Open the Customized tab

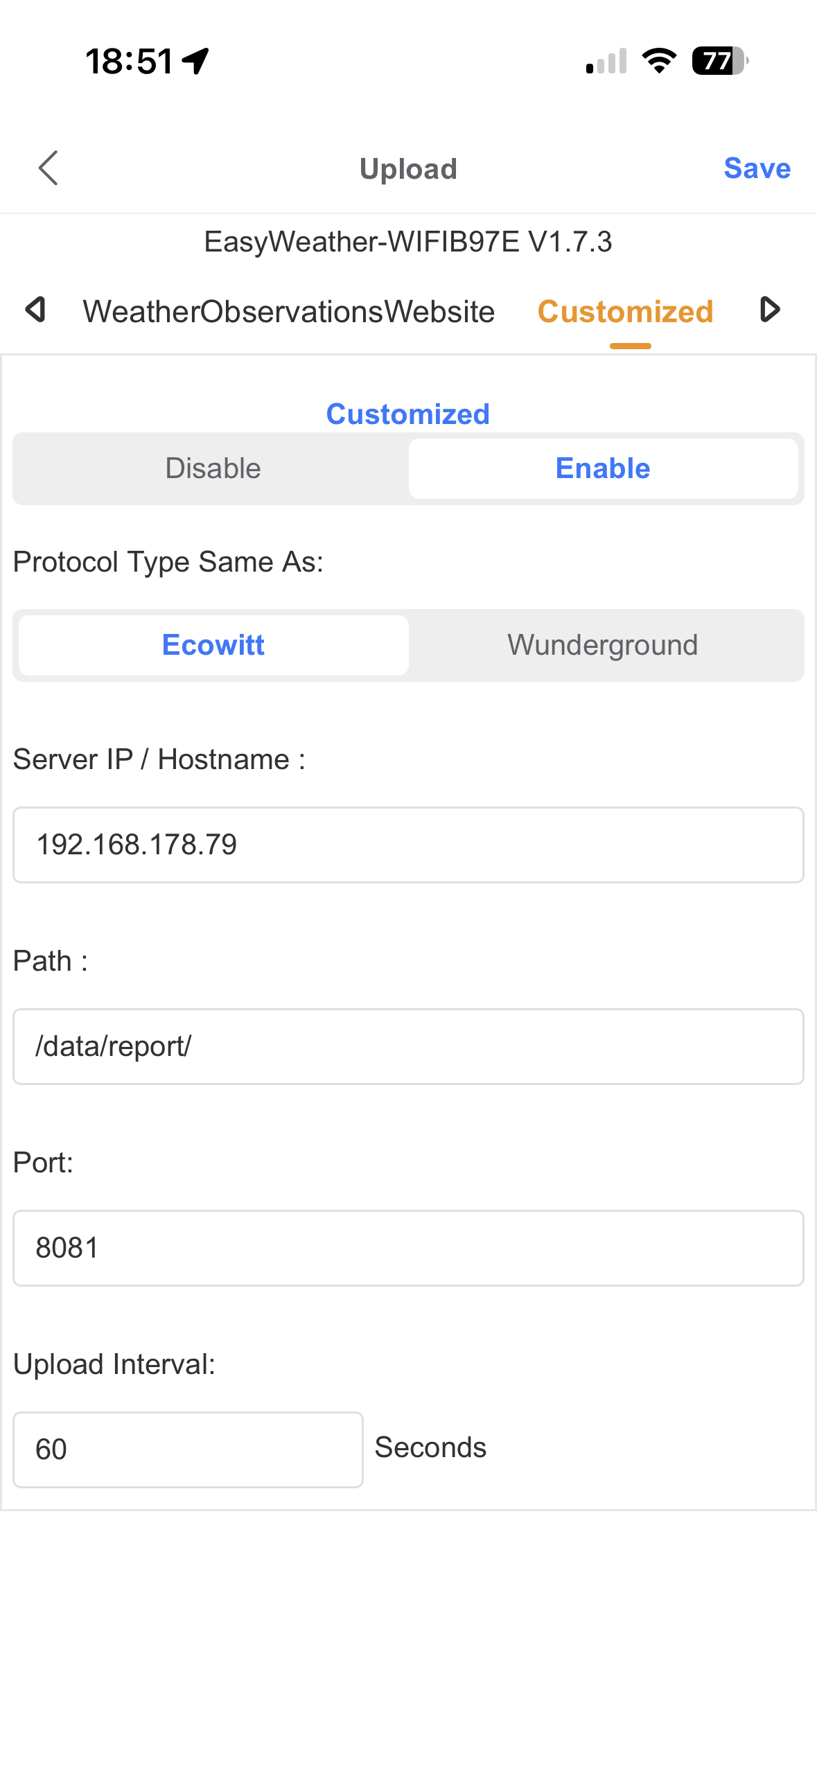625,312
